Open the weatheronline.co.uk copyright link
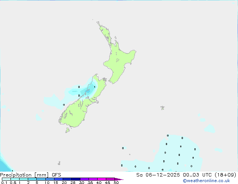This screenshot has height=184, width=238. tap(206, 181)
